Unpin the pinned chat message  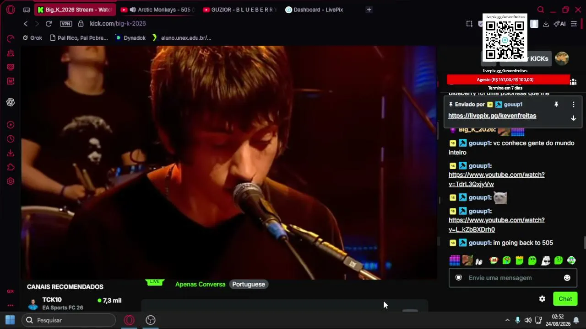[556, 105]
